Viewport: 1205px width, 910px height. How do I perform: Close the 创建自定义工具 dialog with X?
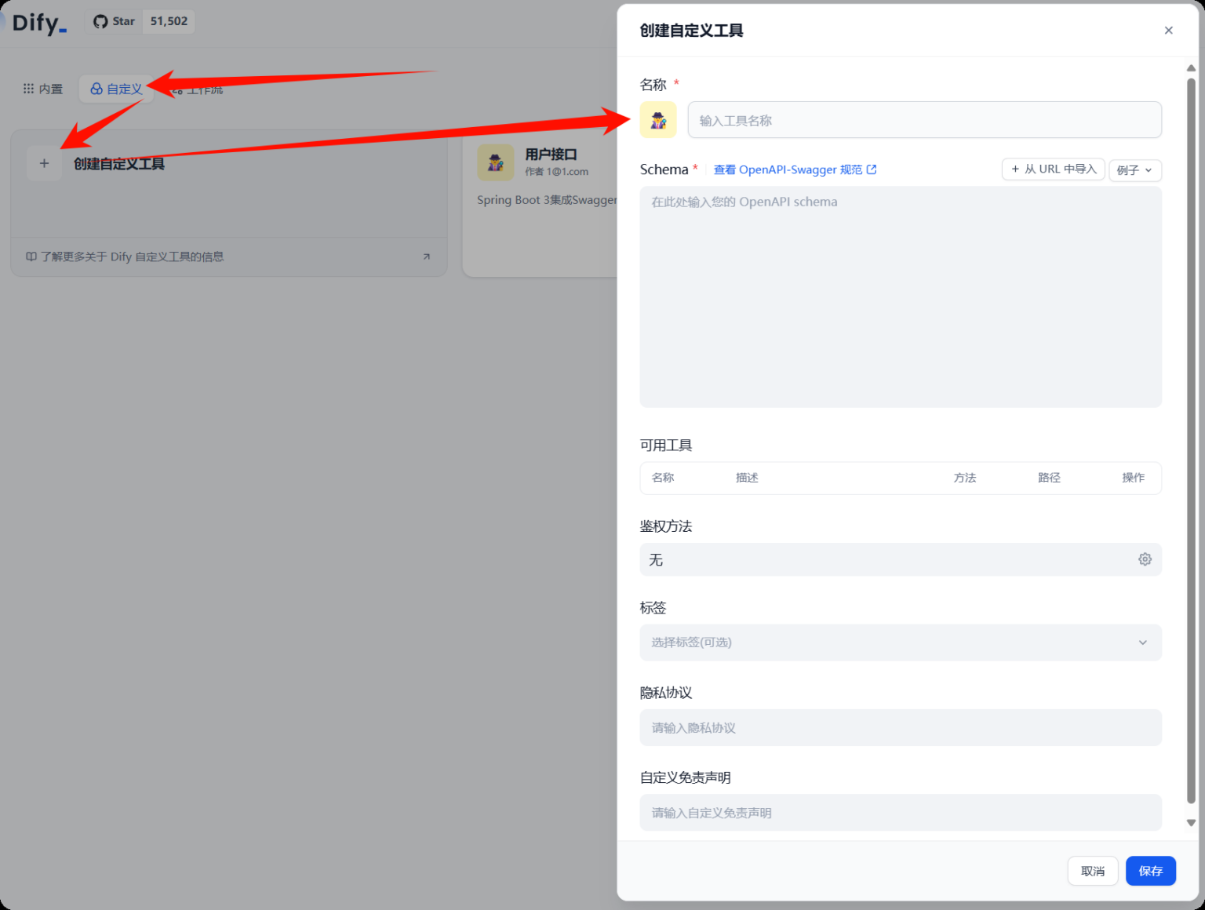[x=1168, y=31]
